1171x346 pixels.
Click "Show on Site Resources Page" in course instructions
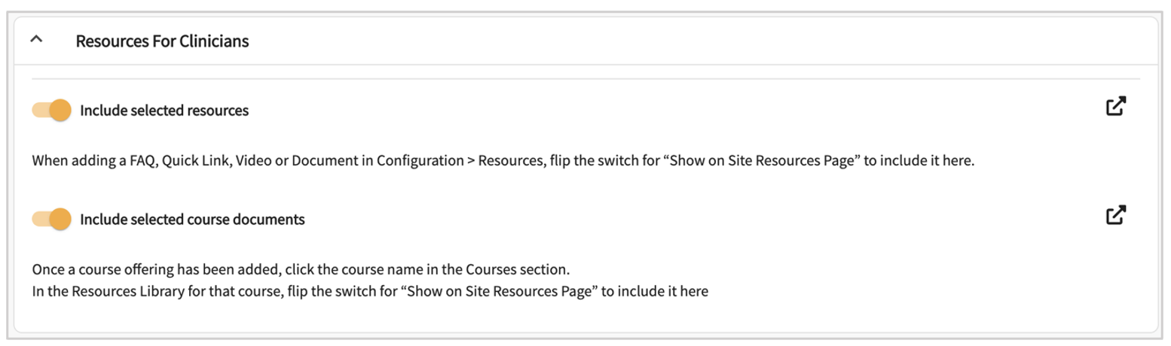point(502,291)
